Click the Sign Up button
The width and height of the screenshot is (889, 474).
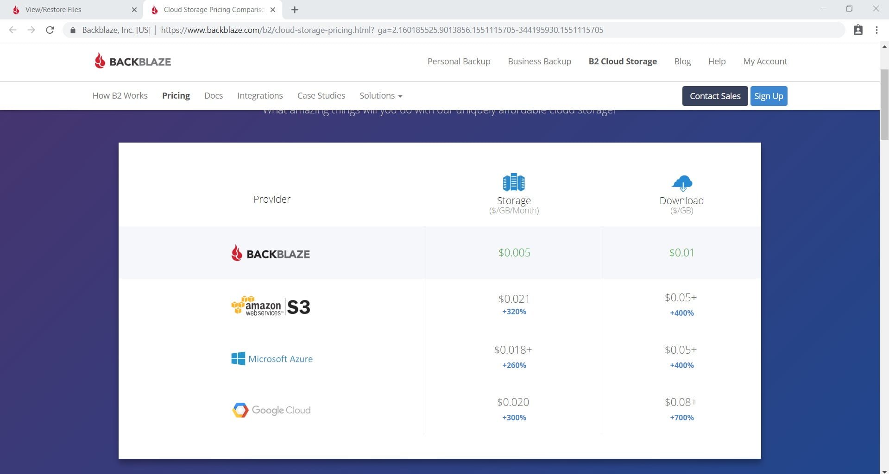tap(769, 96)
